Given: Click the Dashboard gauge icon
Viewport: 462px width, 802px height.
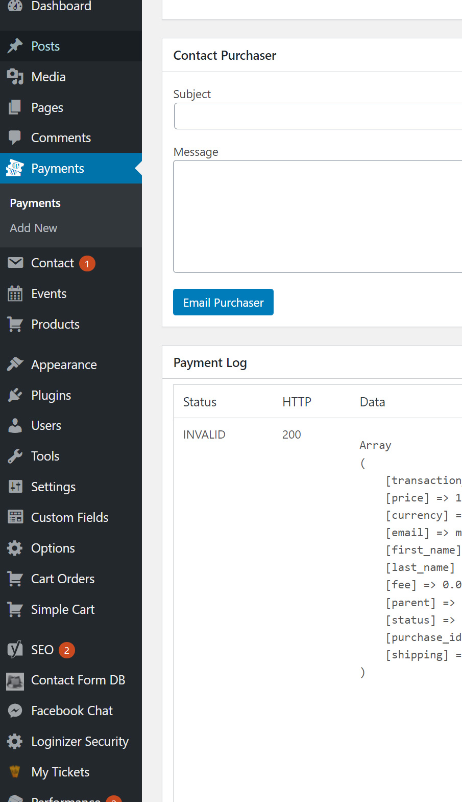Looking at the screenshot, I should click(x=15, y=6).
